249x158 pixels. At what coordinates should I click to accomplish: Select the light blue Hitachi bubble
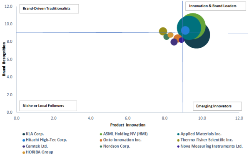pos(185,30)
